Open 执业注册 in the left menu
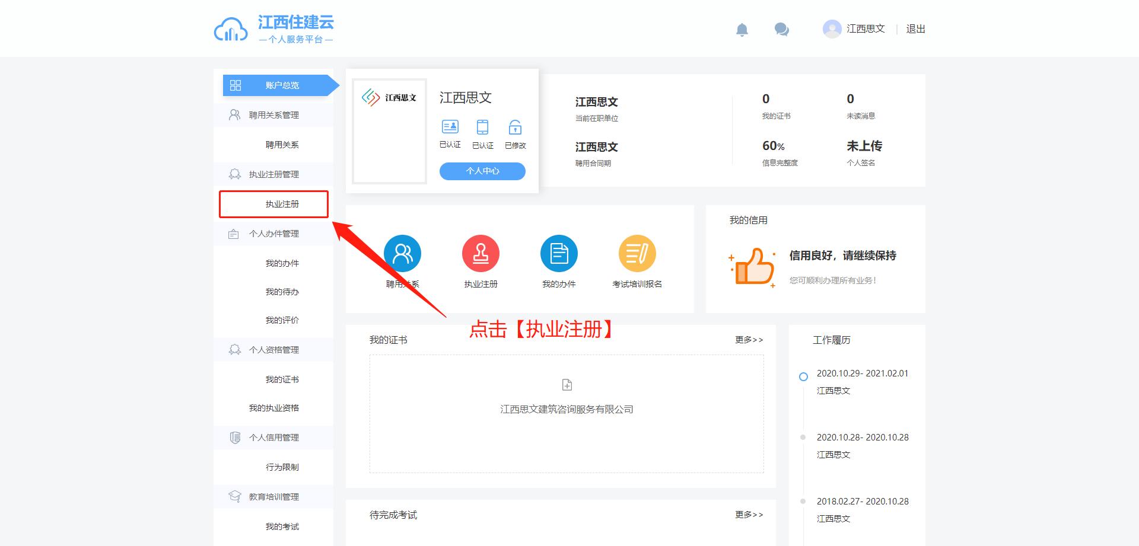 click(x=282, y=204)
